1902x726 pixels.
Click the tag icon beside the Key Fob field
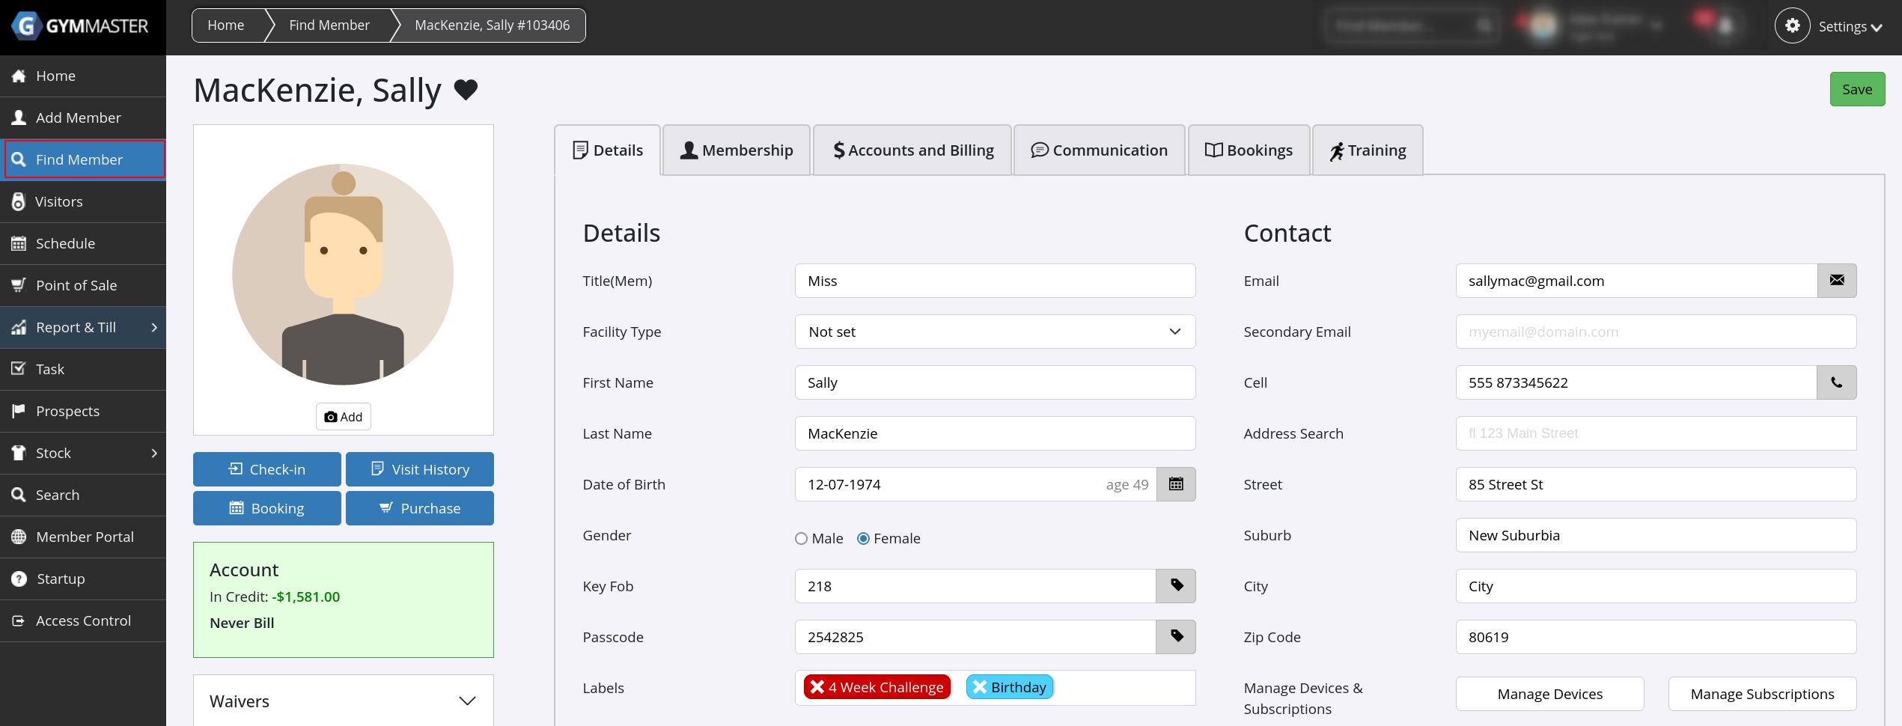(x=1175, y=586)
